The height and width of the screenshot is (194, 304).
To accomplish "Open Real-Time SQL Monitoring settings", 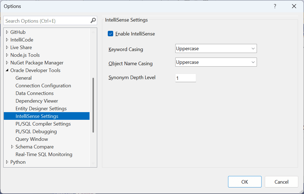I will pyautogui.click(x=44, y=154).
